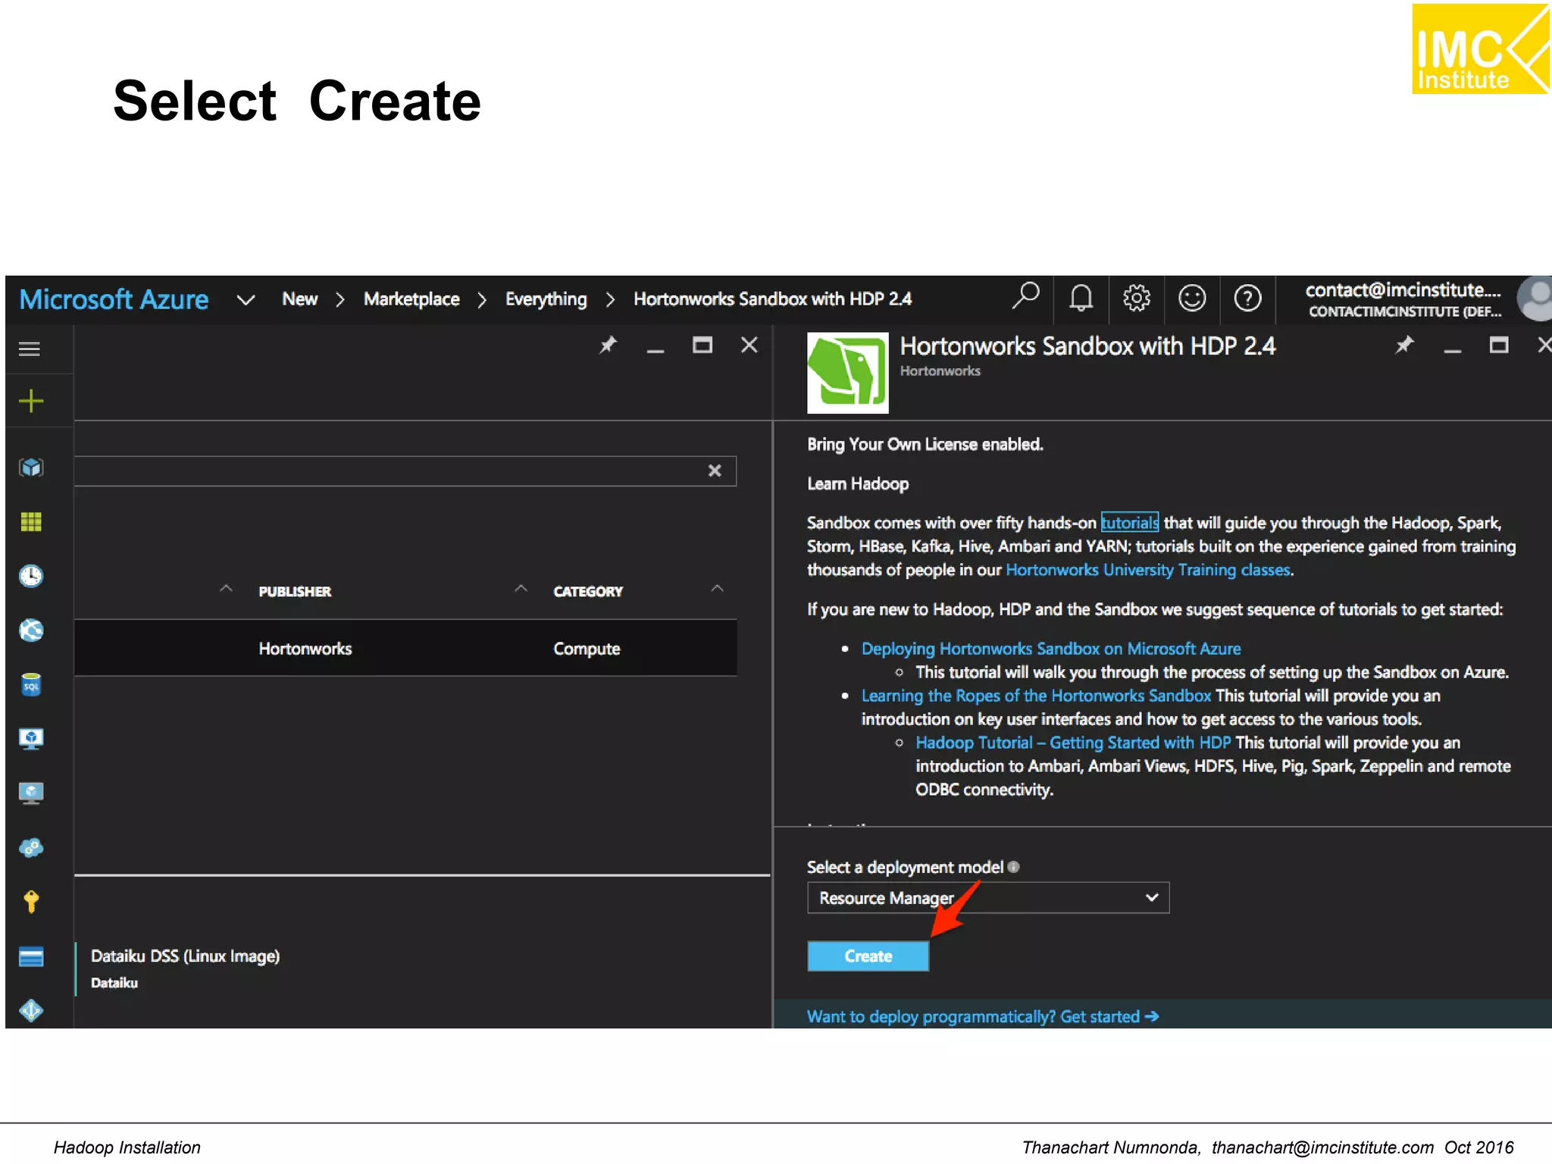The width and height of the screenshot is (1552, 1164).
Task: Open SQL databases icon in sidebar
Action: (x=31, y=684)
